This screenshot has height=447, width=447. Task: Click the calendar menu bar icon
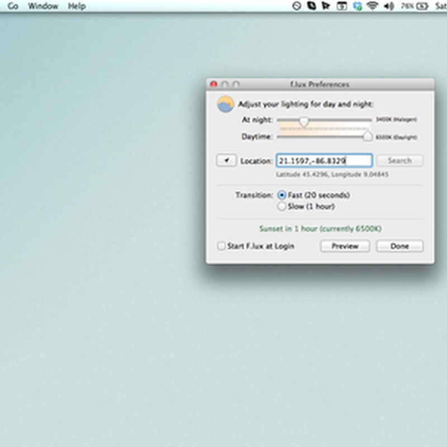click(342, 6)
